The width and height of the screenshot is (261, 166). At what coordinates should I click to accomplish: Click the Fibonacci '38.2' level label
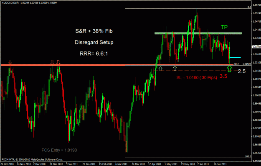coord(236,64)
